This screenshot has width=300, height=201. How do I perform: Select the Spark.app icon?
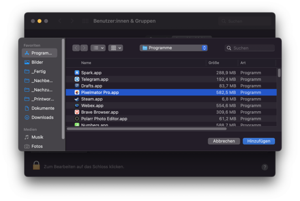77,73
